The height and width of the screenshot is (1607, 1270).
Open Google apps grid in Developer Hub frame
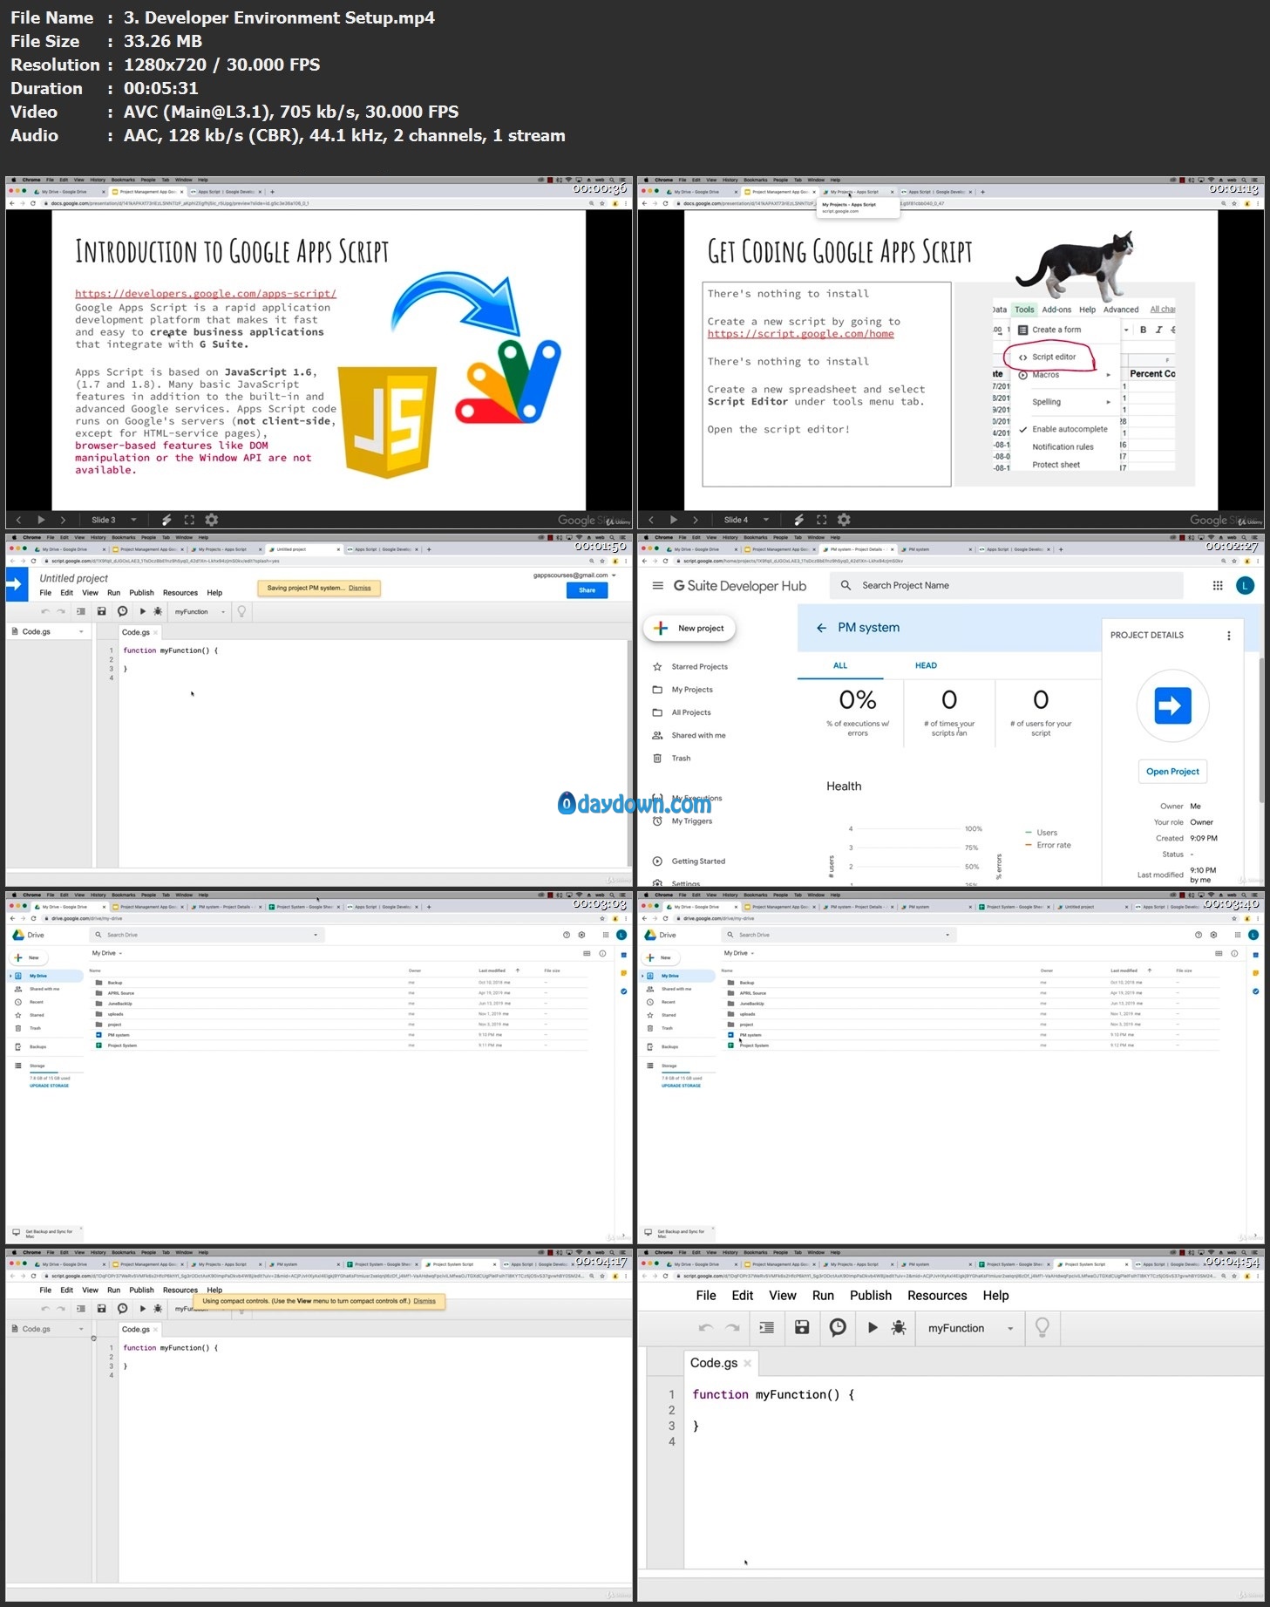(x=1218, y=586)
